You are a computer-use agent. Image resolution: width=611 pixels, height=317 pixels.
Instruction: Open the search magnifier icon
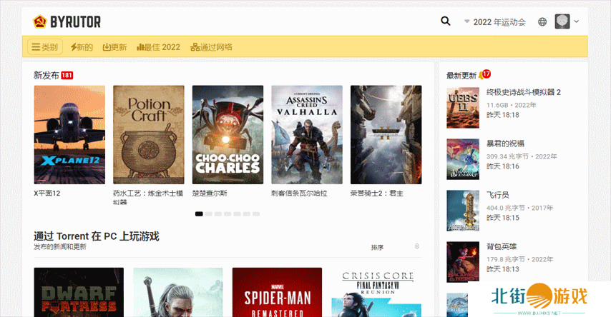point(446,21)
